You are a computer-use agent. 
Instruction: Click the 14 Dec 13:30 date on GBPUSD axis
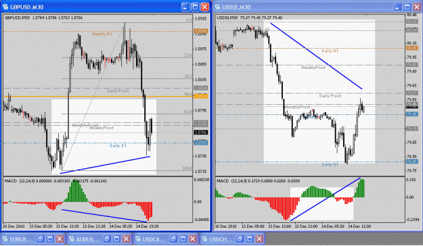point(148,226)
